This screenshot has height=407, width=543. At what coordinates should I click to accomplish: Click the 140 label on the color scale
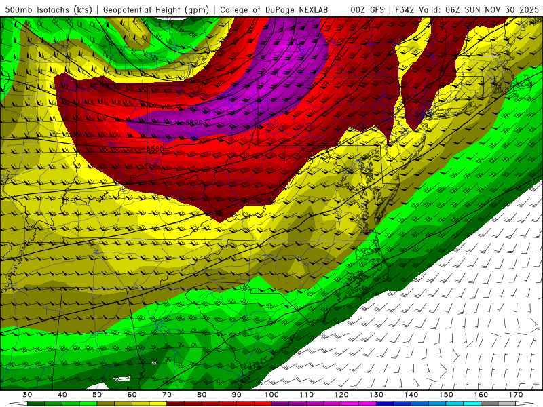coord(411,395)
